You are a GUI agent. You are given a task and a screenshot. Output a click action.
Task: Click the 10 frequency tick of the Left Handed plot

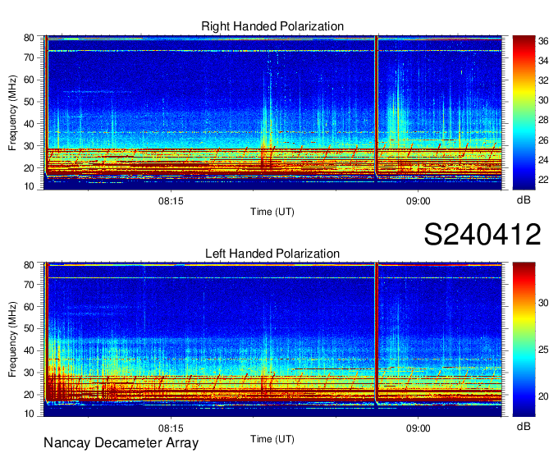[29, 414]
